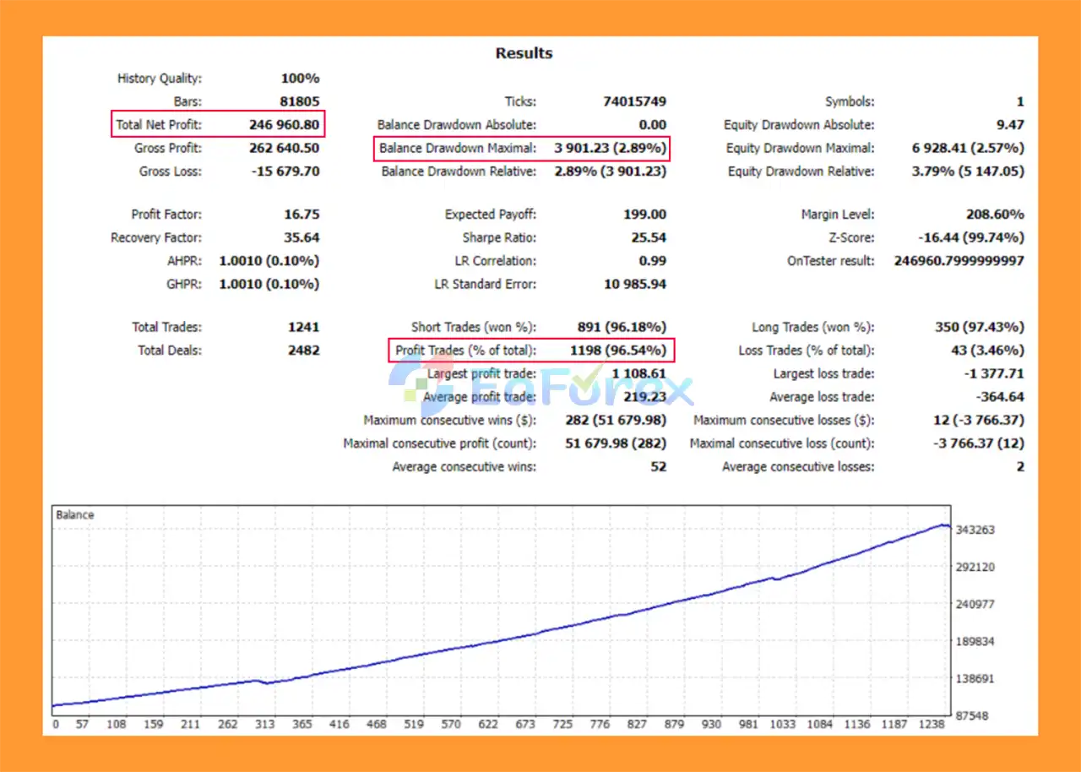Click the Sharpe Ratio value 25.54
Image resolution: width=1081 pixels, height=772 pixels.
pyautogui.click(x=648, y=238)
